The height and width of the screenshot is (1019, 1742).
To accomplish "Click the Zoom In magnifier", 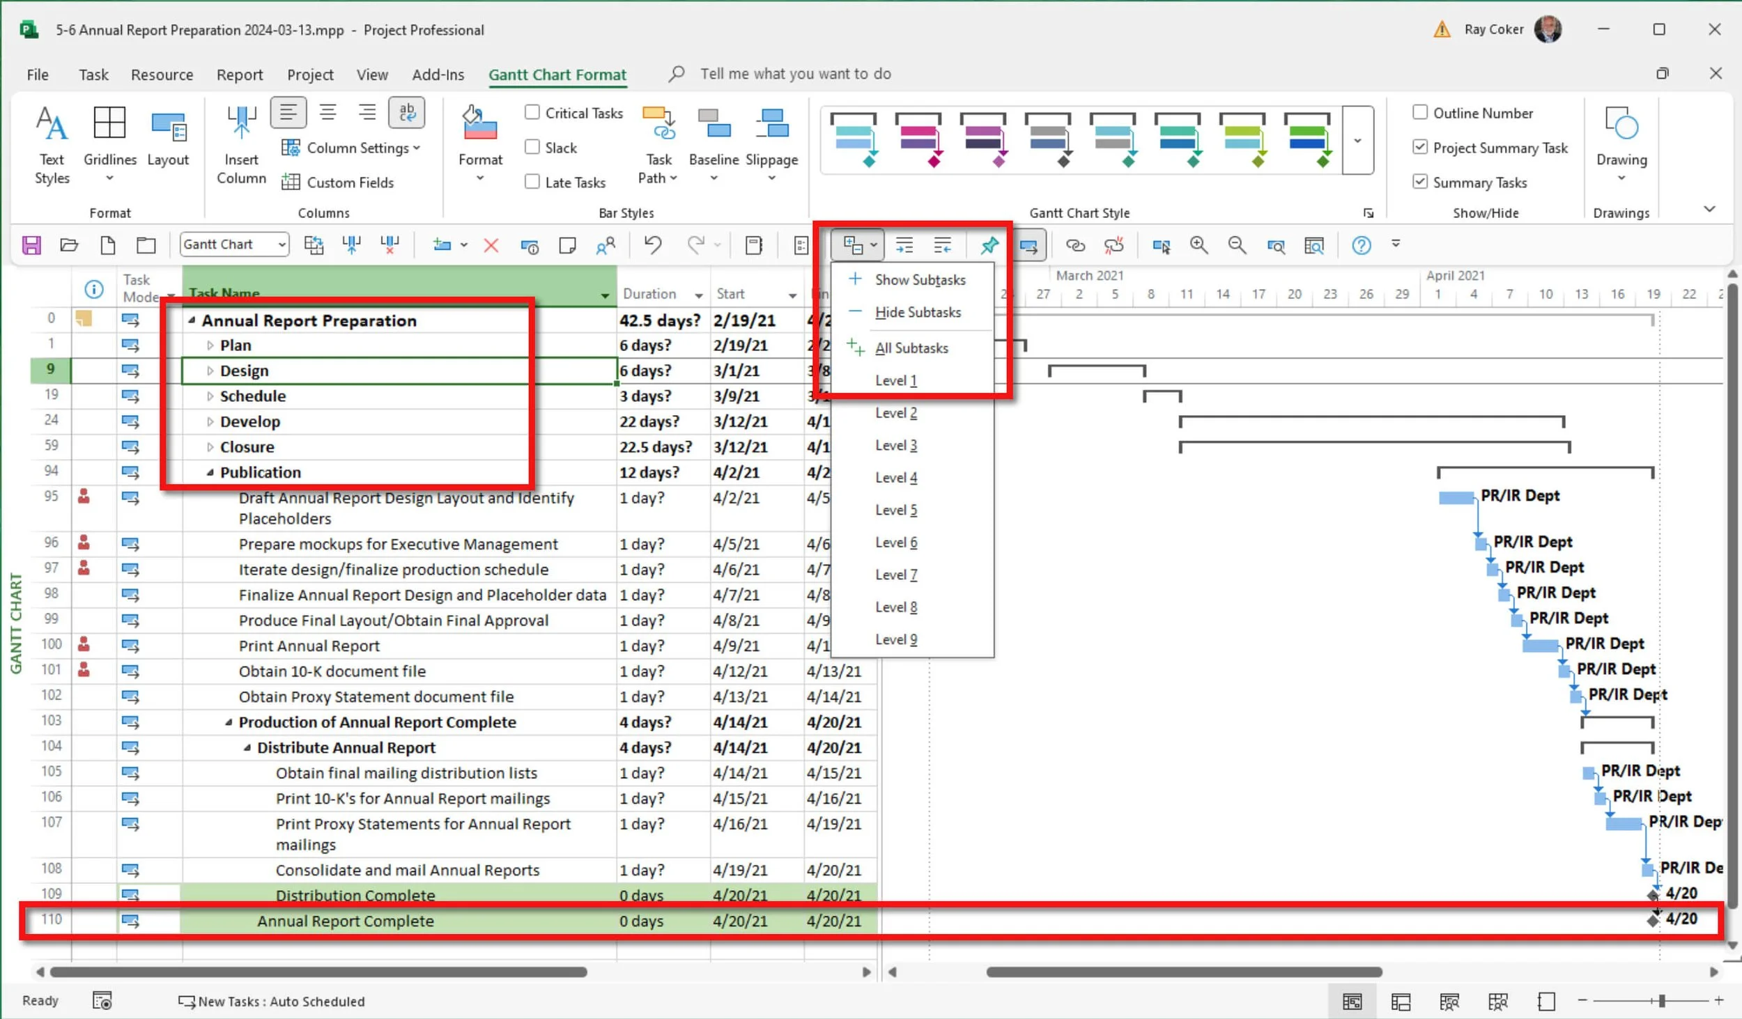I will tap(1198, 244).
